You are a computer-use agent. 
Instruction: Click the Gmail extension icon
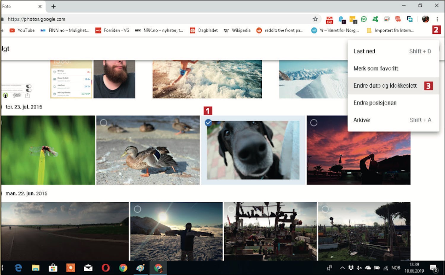pyautogui.click(x=329, y=20)
